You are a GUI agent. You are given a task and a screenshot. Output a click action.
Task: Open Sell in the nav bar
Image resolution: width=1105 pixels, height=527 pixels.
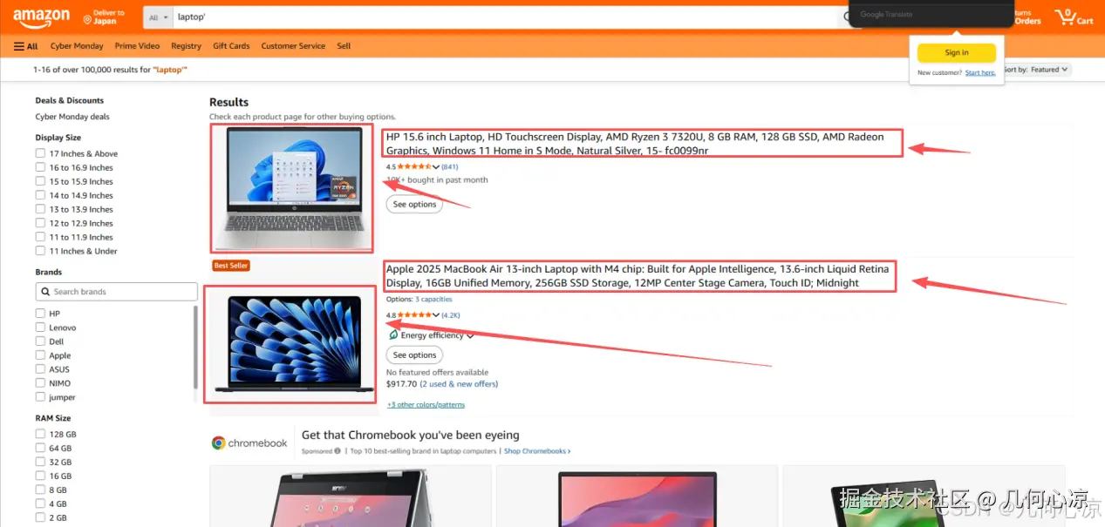coord(344,46)
